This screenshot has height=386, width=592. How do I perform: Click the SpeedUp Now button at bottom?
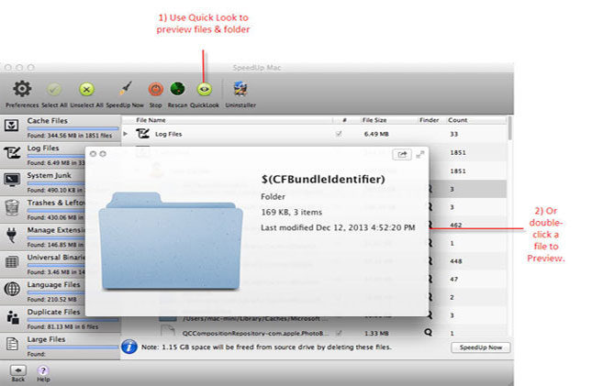[x=481, y=347]
